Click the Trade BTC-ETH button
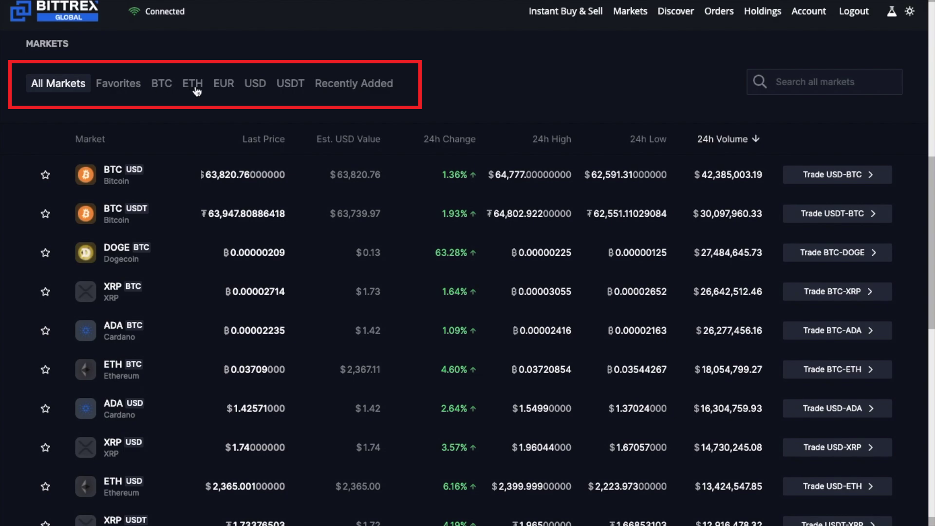The image size is (935, 526). coord(838,369)
